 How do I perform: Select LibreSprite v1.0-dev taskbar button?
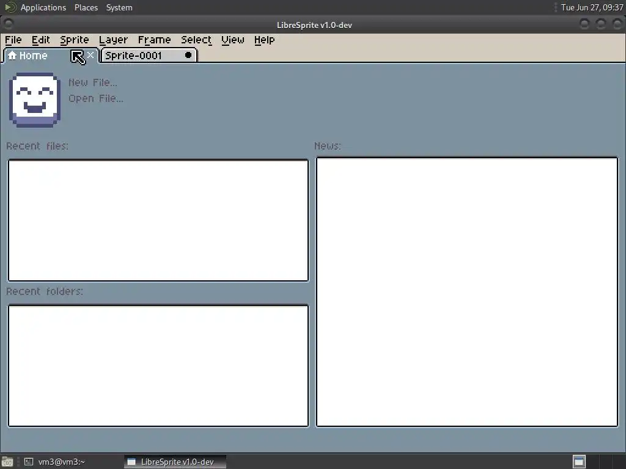pyautogui.click(x=175, y=462)
